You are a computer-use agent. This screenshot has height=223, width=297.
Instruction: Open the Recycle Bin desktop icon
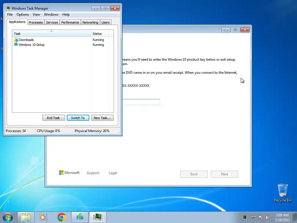point(282,193)
